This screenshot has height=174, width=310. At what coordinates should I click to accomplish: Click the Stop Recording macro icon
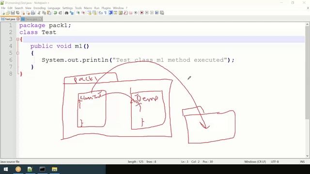point(147,13)
